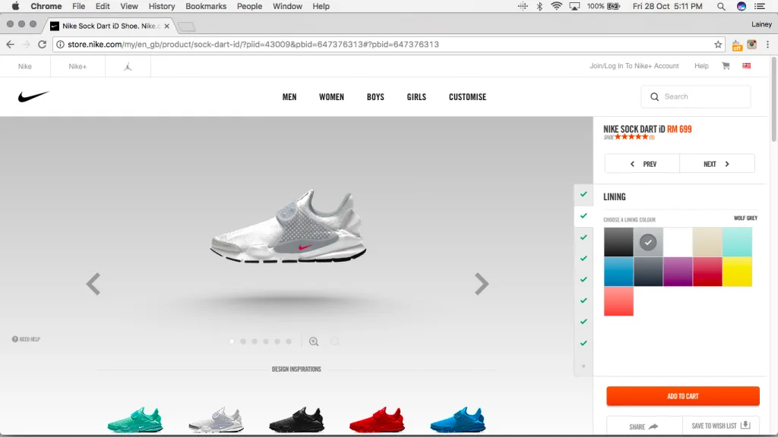The image size is (778, 437).
Task: Click the Malaysia flag icon
Action: coord(746,66)
